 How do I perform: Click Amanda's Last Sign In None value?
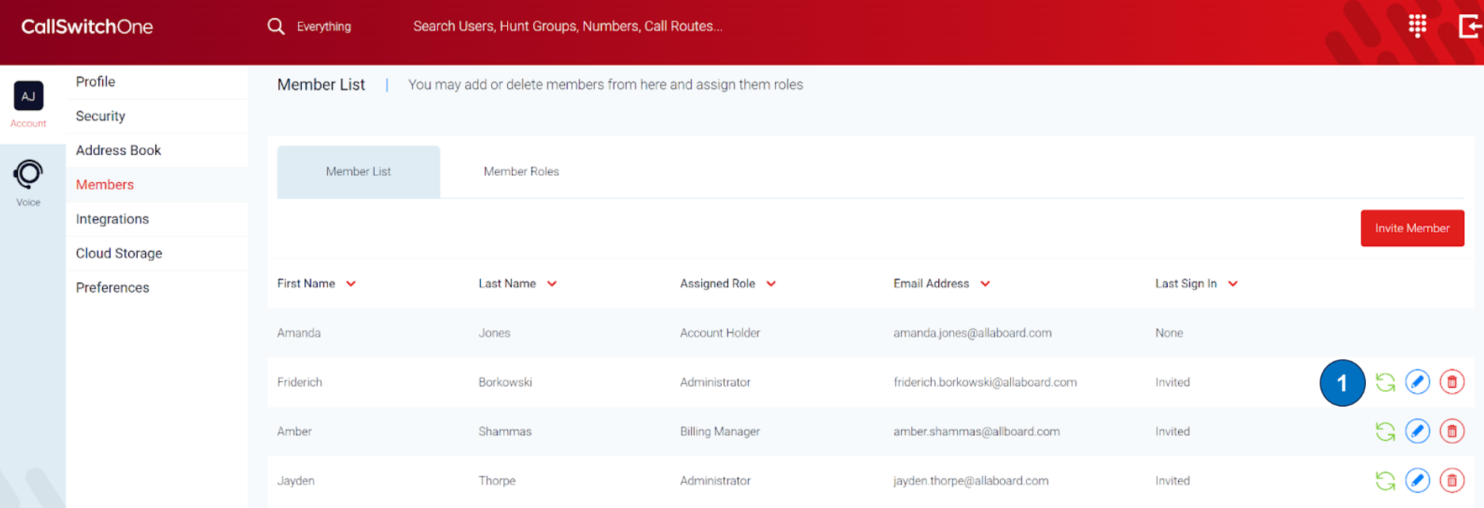tap(1169, 333)
